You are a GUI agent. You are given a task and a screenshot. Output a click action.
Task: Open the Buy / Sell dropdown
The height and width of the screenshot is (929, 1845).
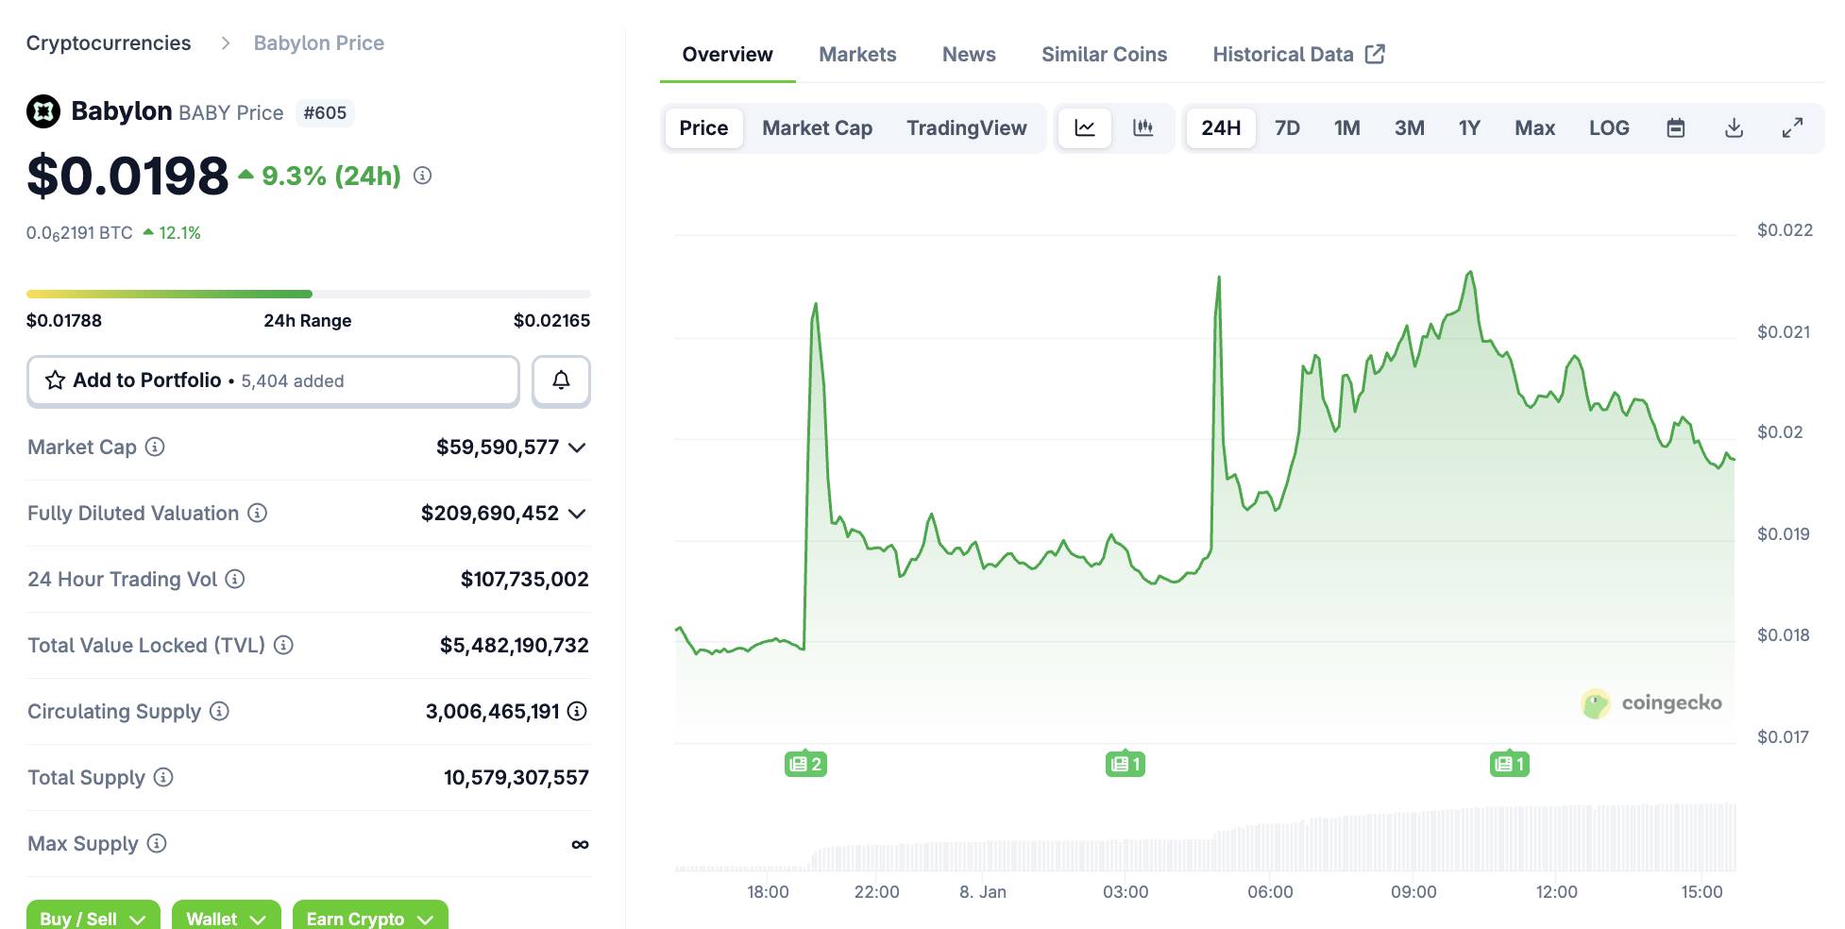(x=93, y=918)
